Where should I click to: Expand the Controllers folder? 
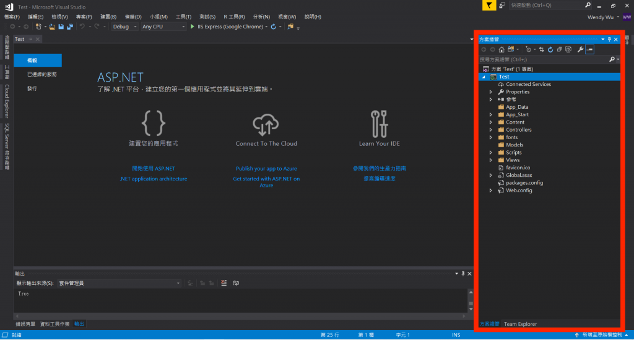tap(491, 130)
